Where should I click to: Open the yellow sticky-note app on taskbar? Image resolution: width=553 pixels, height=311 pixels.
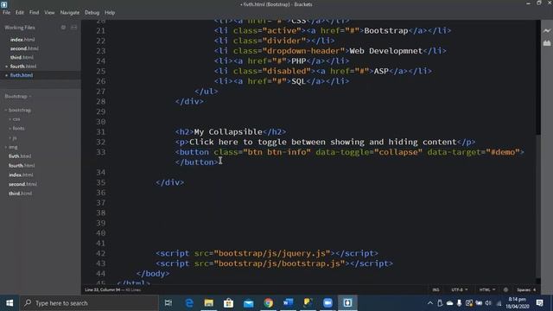(x=308, y=303)
